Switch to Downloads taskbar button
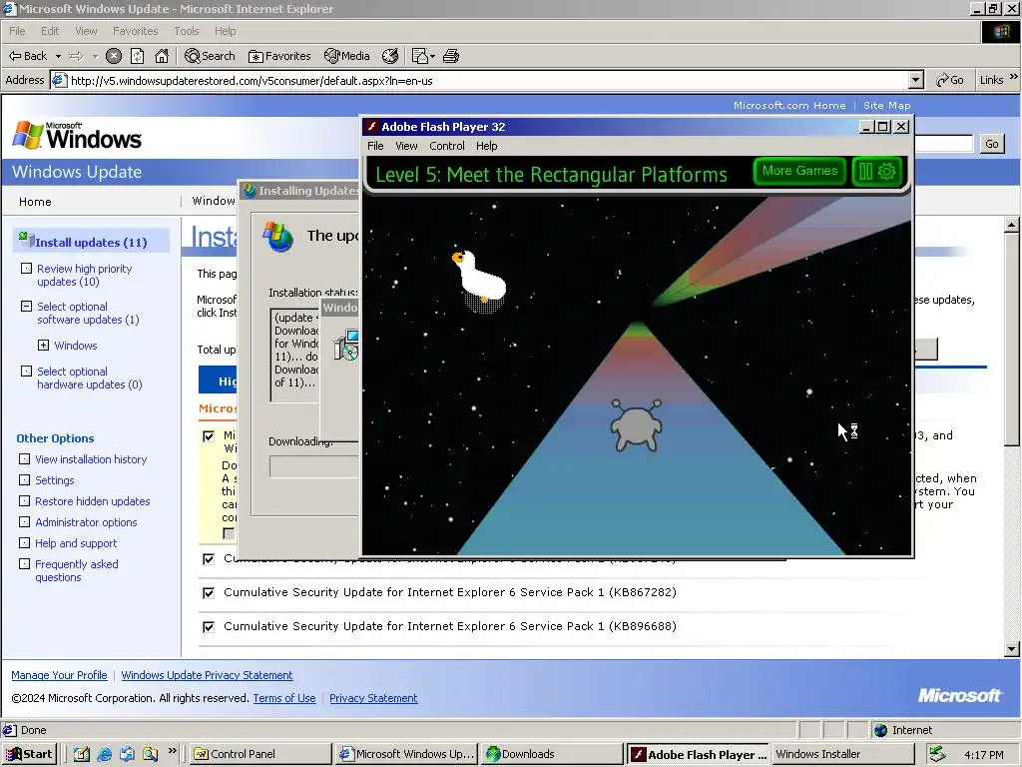1022x767 pixels. [551, 754]
